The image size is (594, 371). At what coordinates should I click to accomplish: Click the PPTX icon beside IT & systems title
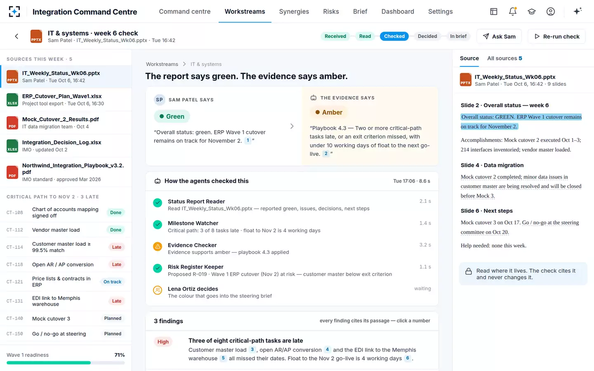[x=36, y=36]
